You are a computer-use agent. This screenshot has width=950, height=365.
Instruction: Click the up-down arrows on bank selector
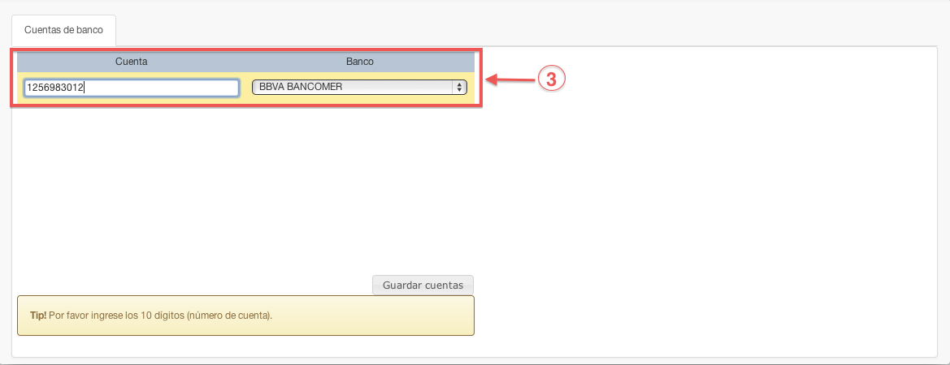[x=459, y=87]
